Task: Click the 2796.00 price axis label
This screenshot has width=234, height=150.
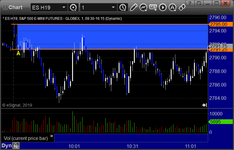Action: (x=218, y=18)
